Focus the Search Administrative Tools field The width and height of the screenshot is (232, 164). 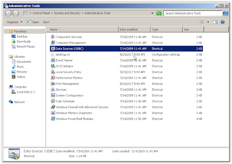click(x=193, y=13)
